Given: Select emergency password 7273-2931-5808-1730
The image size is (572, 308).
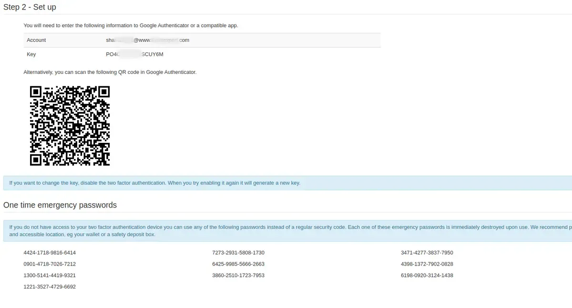Looking at the screenshot, I should 238,253.
